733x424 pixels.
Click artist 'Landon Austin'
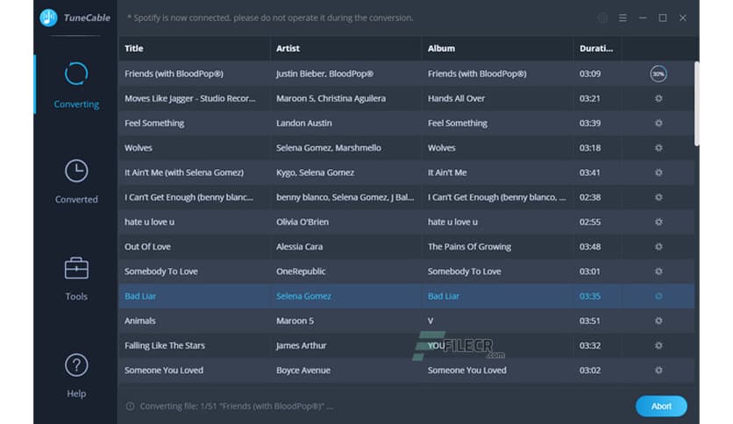[304, 124]
